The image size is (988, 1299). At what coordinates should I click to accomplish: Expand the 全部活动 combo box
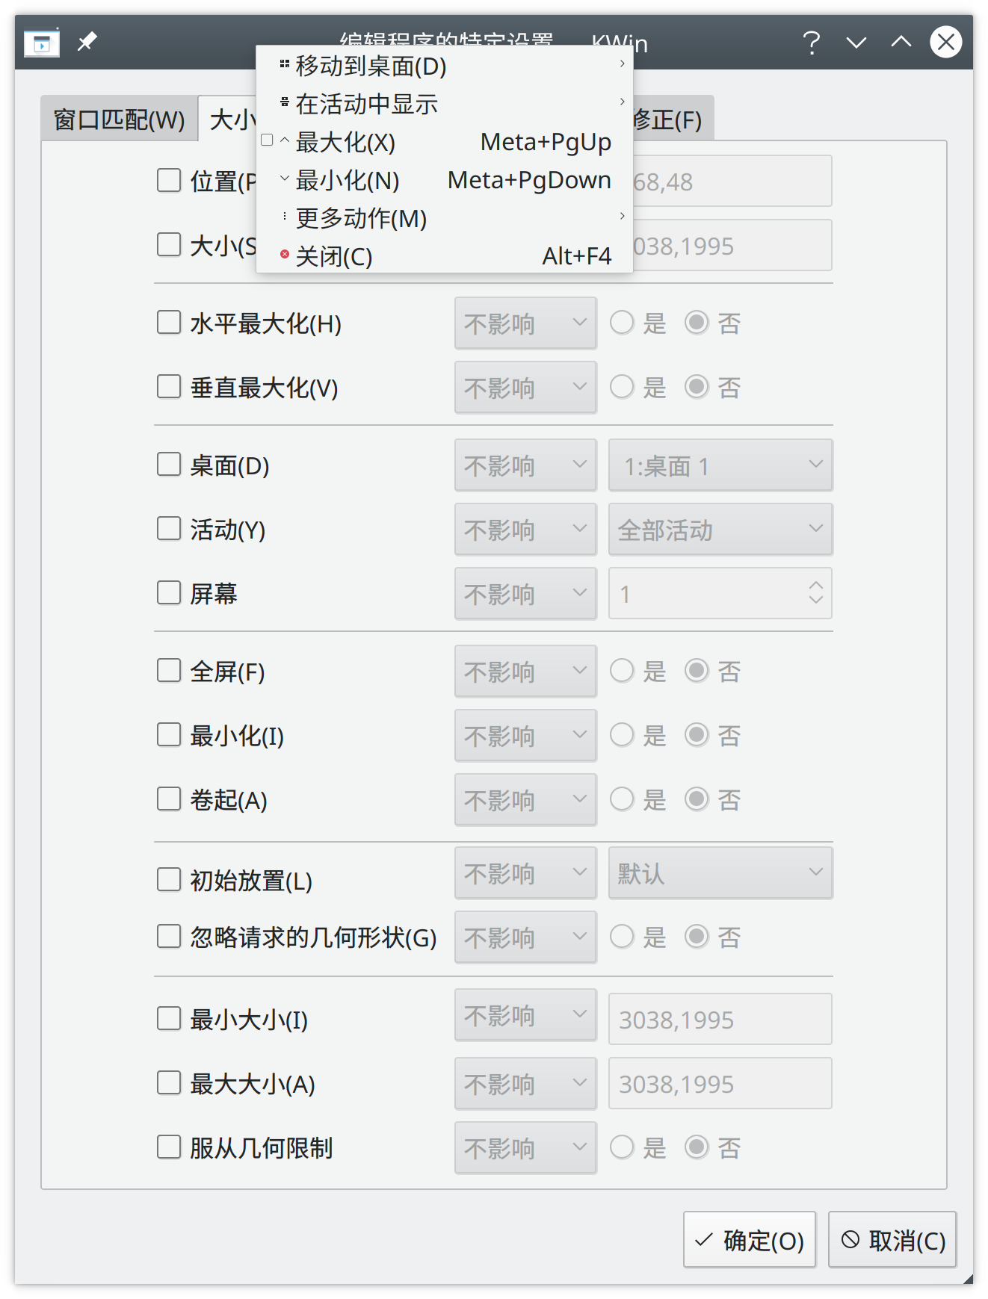pos(720,529)
